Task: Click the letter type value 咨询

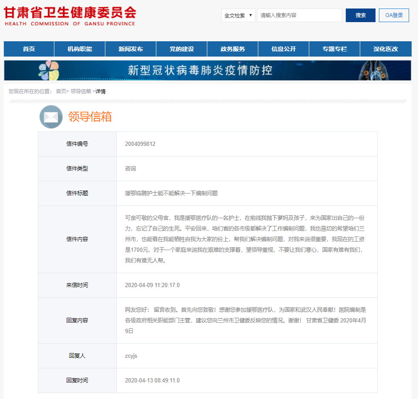Action: [x=131, y=168]
